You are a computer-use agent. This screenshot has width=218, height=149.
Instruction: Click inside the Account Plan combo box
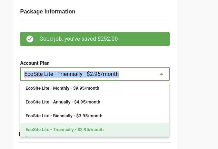click(95, 74)
